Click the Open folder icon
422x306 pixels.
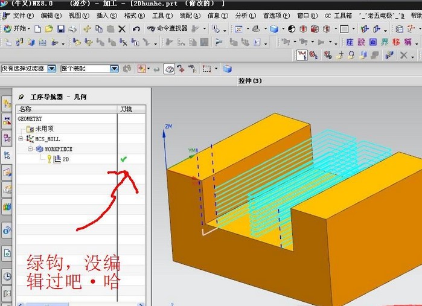(49, 28)
